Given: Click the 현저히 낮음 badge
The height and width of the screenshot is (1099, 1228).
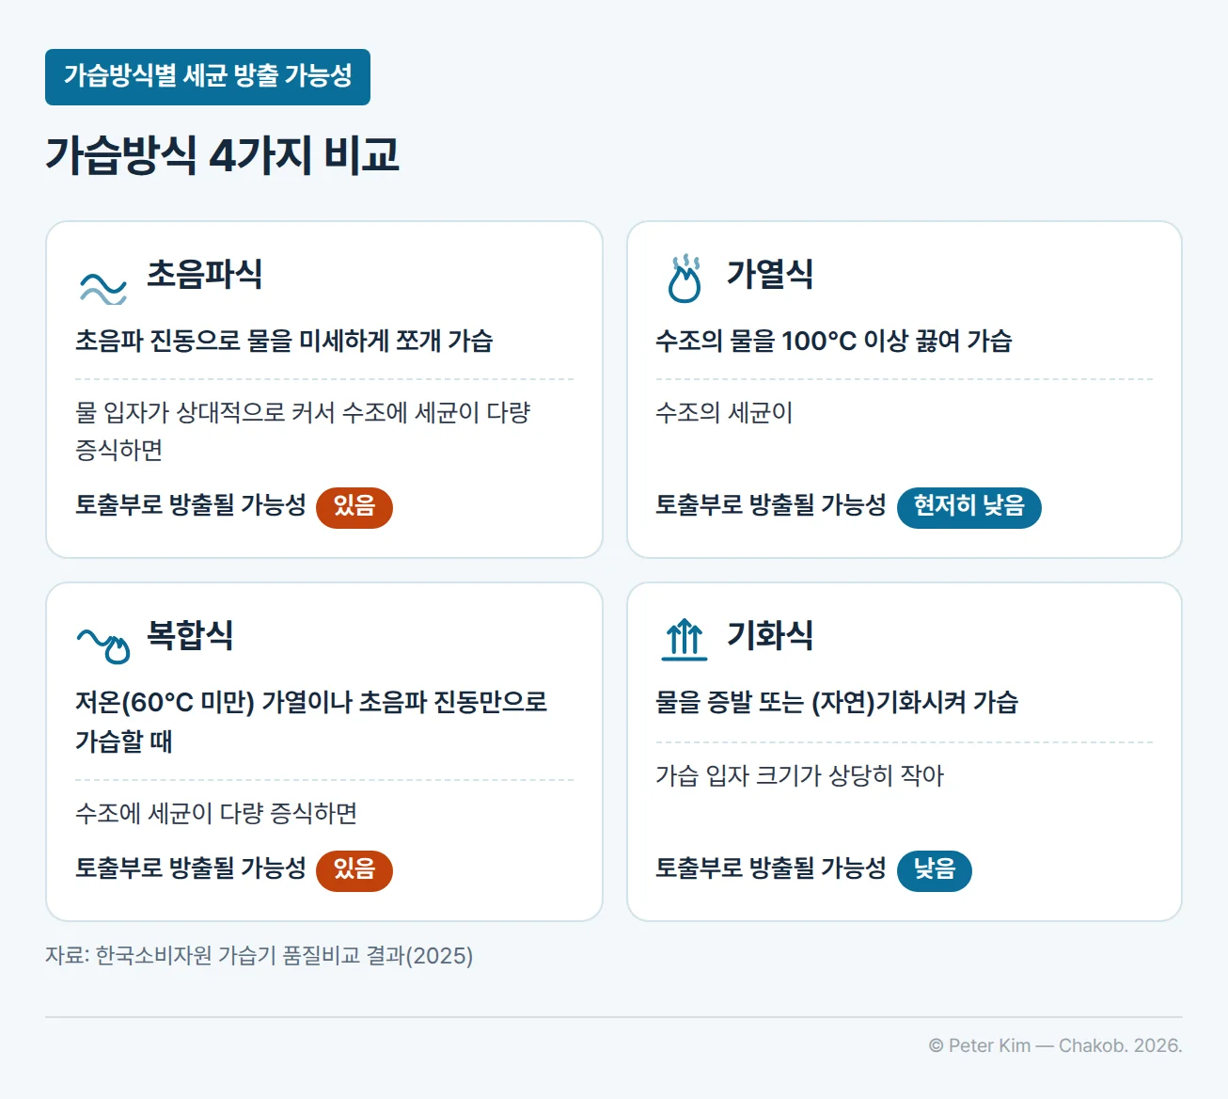Looking at the screenshot, I should click(969, 507).
